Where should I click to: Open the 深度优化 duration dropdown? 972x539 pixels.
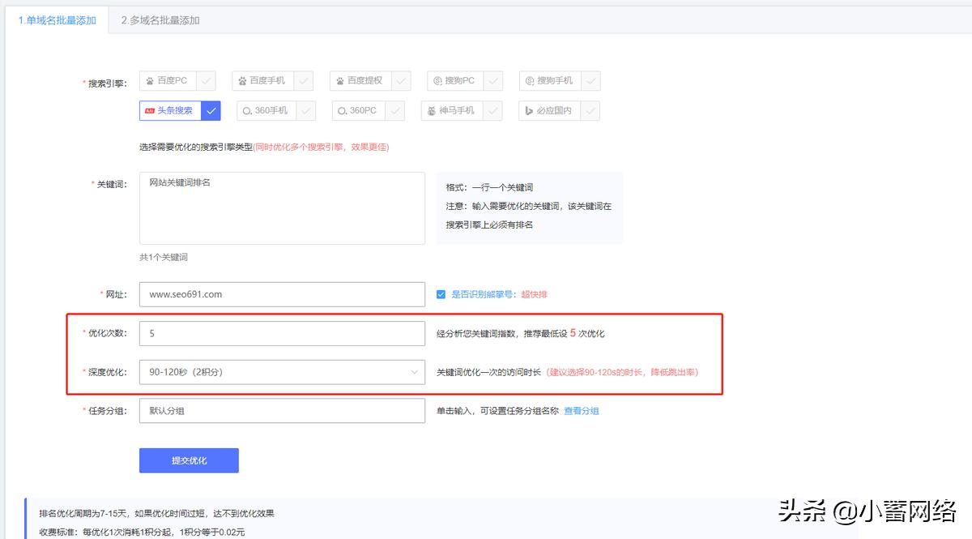click(282, 372)
